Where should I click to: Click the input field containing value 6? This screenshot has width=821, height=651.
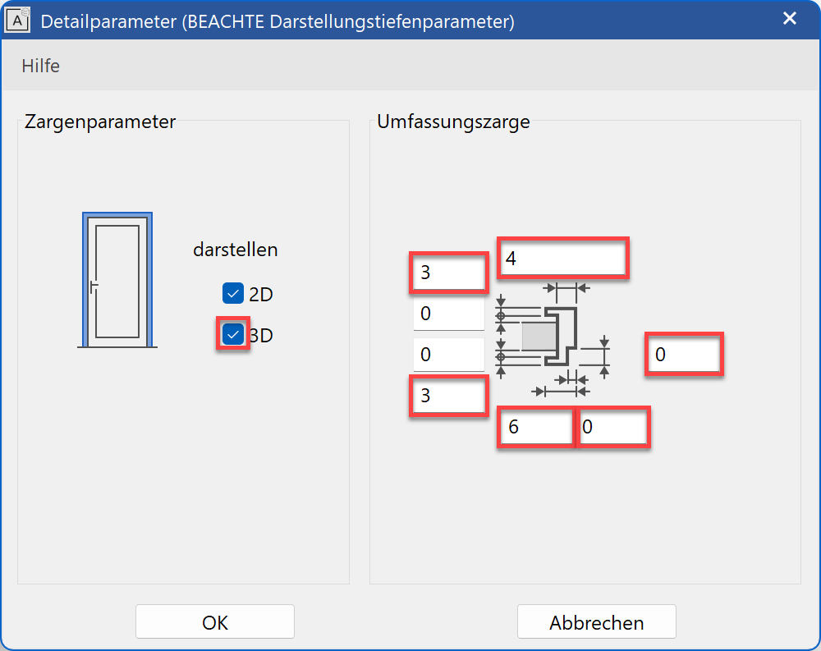(535, 427)
